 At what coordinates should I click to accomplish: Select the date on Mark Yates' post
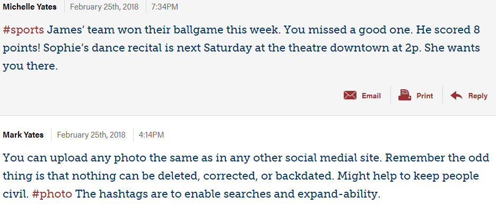(x=91, y=135)
